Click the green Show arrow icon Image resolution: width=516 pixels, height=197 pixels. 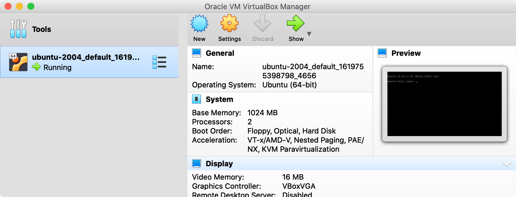pos(295,24)
